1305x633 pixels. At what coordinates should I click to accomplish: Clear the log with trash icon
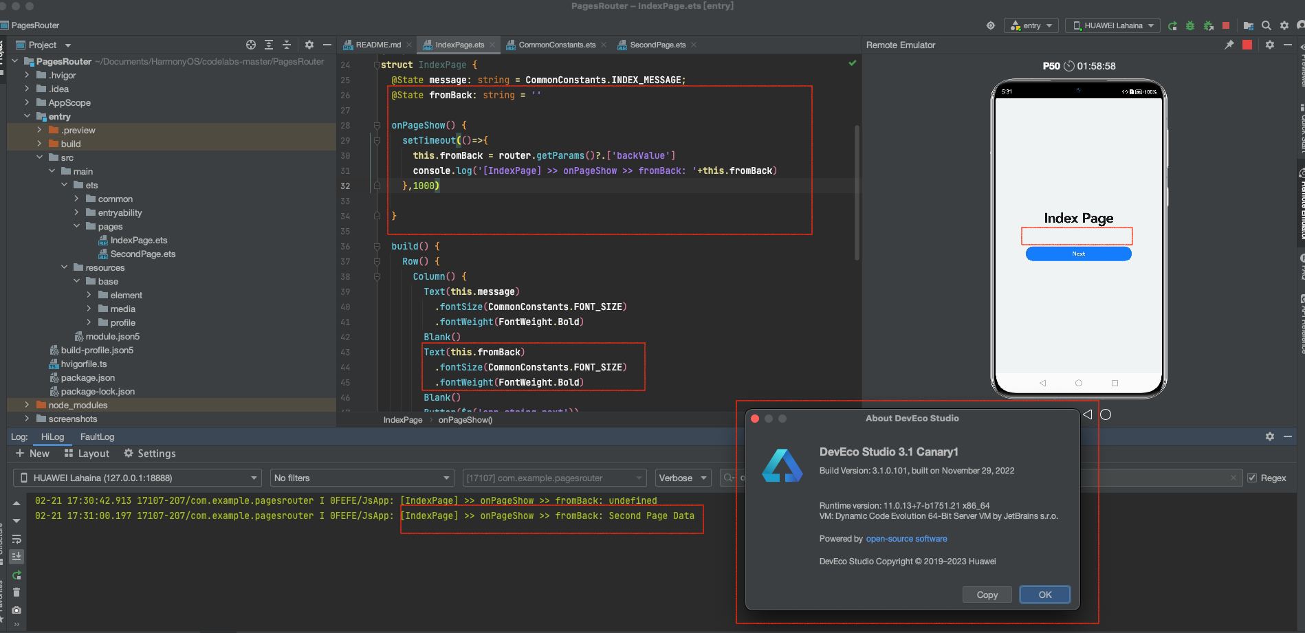tap(17, 592)
